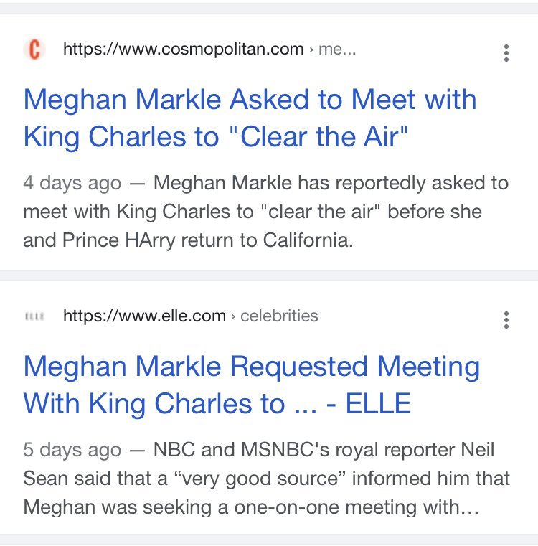Click the Cosmopolitan snippet mentioning Prince HArry
This screenshot has height=546, width=538.
[265, 212]
